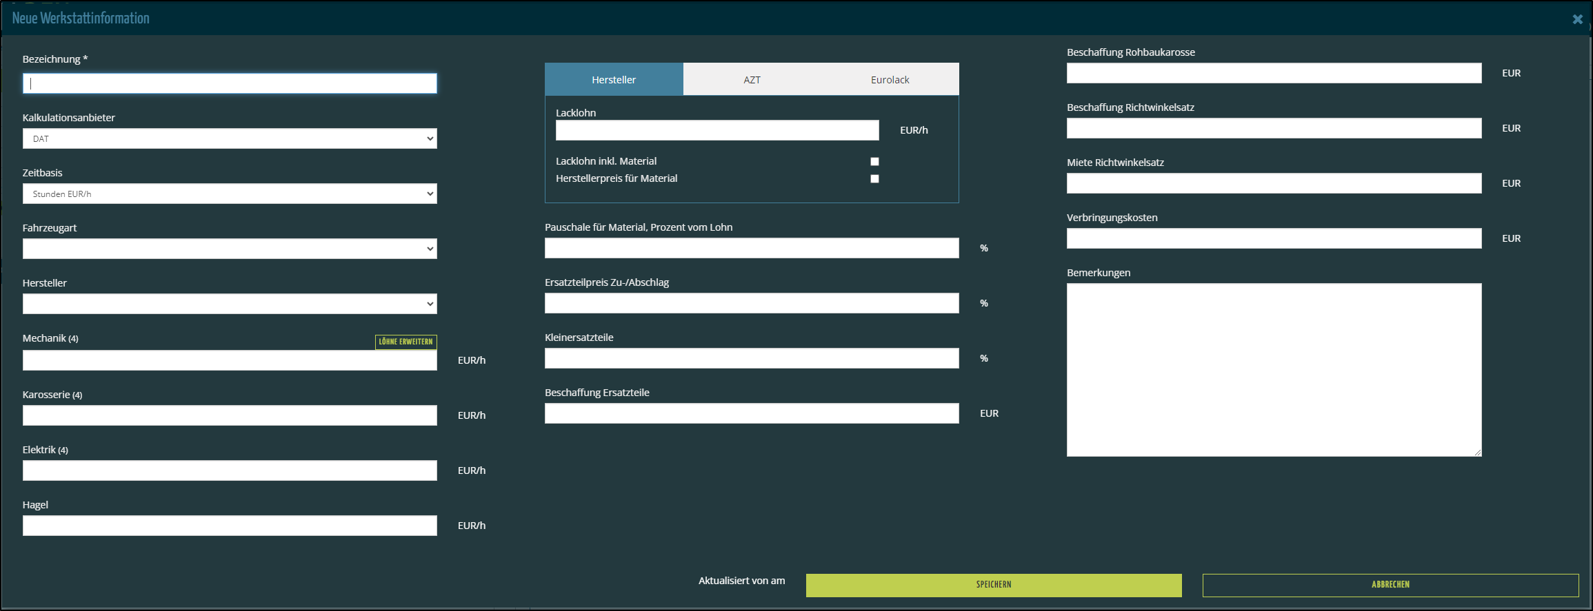Focus the Bezeichnung input field

[229, 83]
